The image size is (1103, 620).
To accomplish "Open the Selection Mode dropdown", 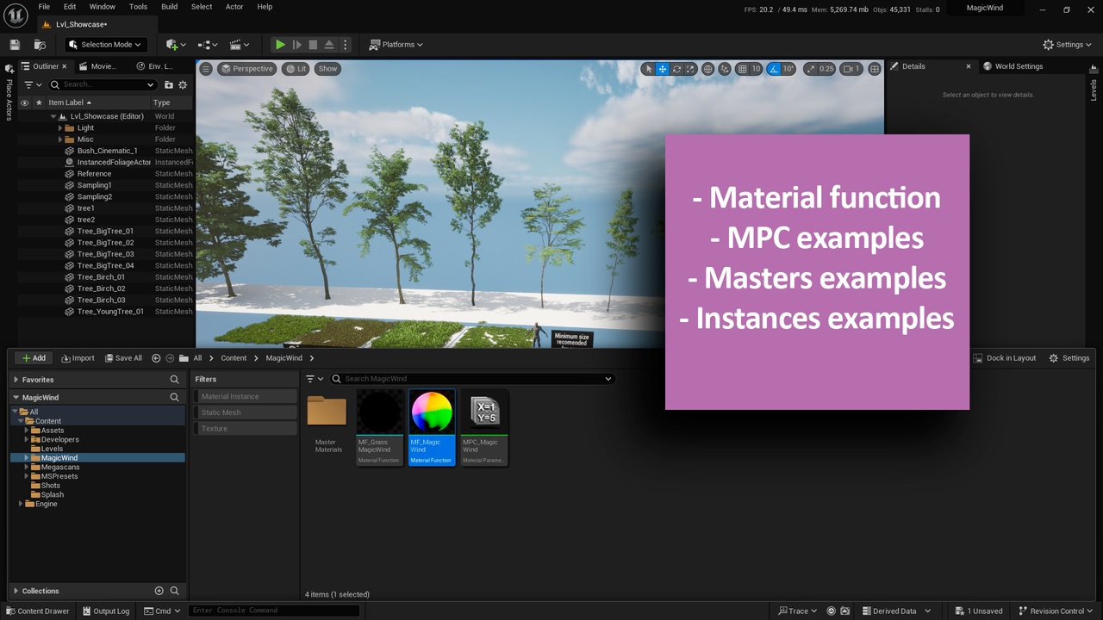I will click(105, 45).
